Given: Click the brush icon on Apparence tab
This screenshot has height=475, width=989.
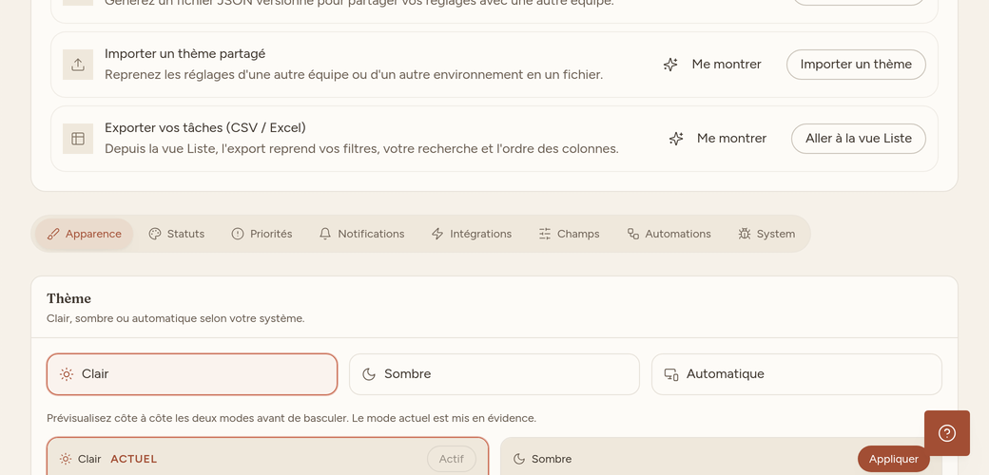Looking at the screenshot, I should (x=53, y=234).
